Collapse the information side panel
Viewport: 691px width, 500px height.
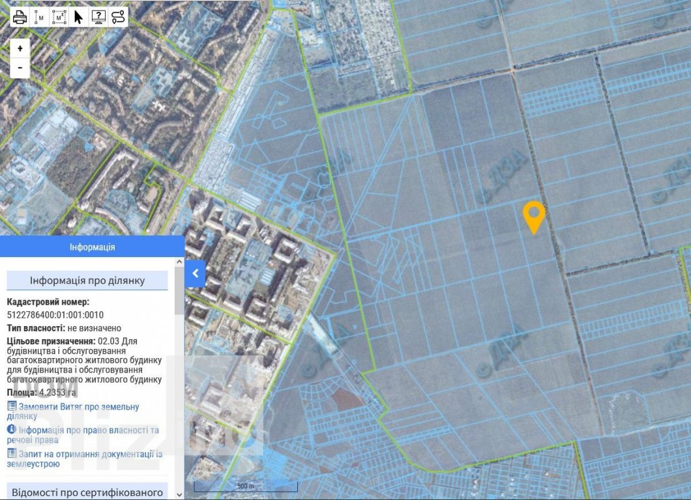tap(195, 274)
